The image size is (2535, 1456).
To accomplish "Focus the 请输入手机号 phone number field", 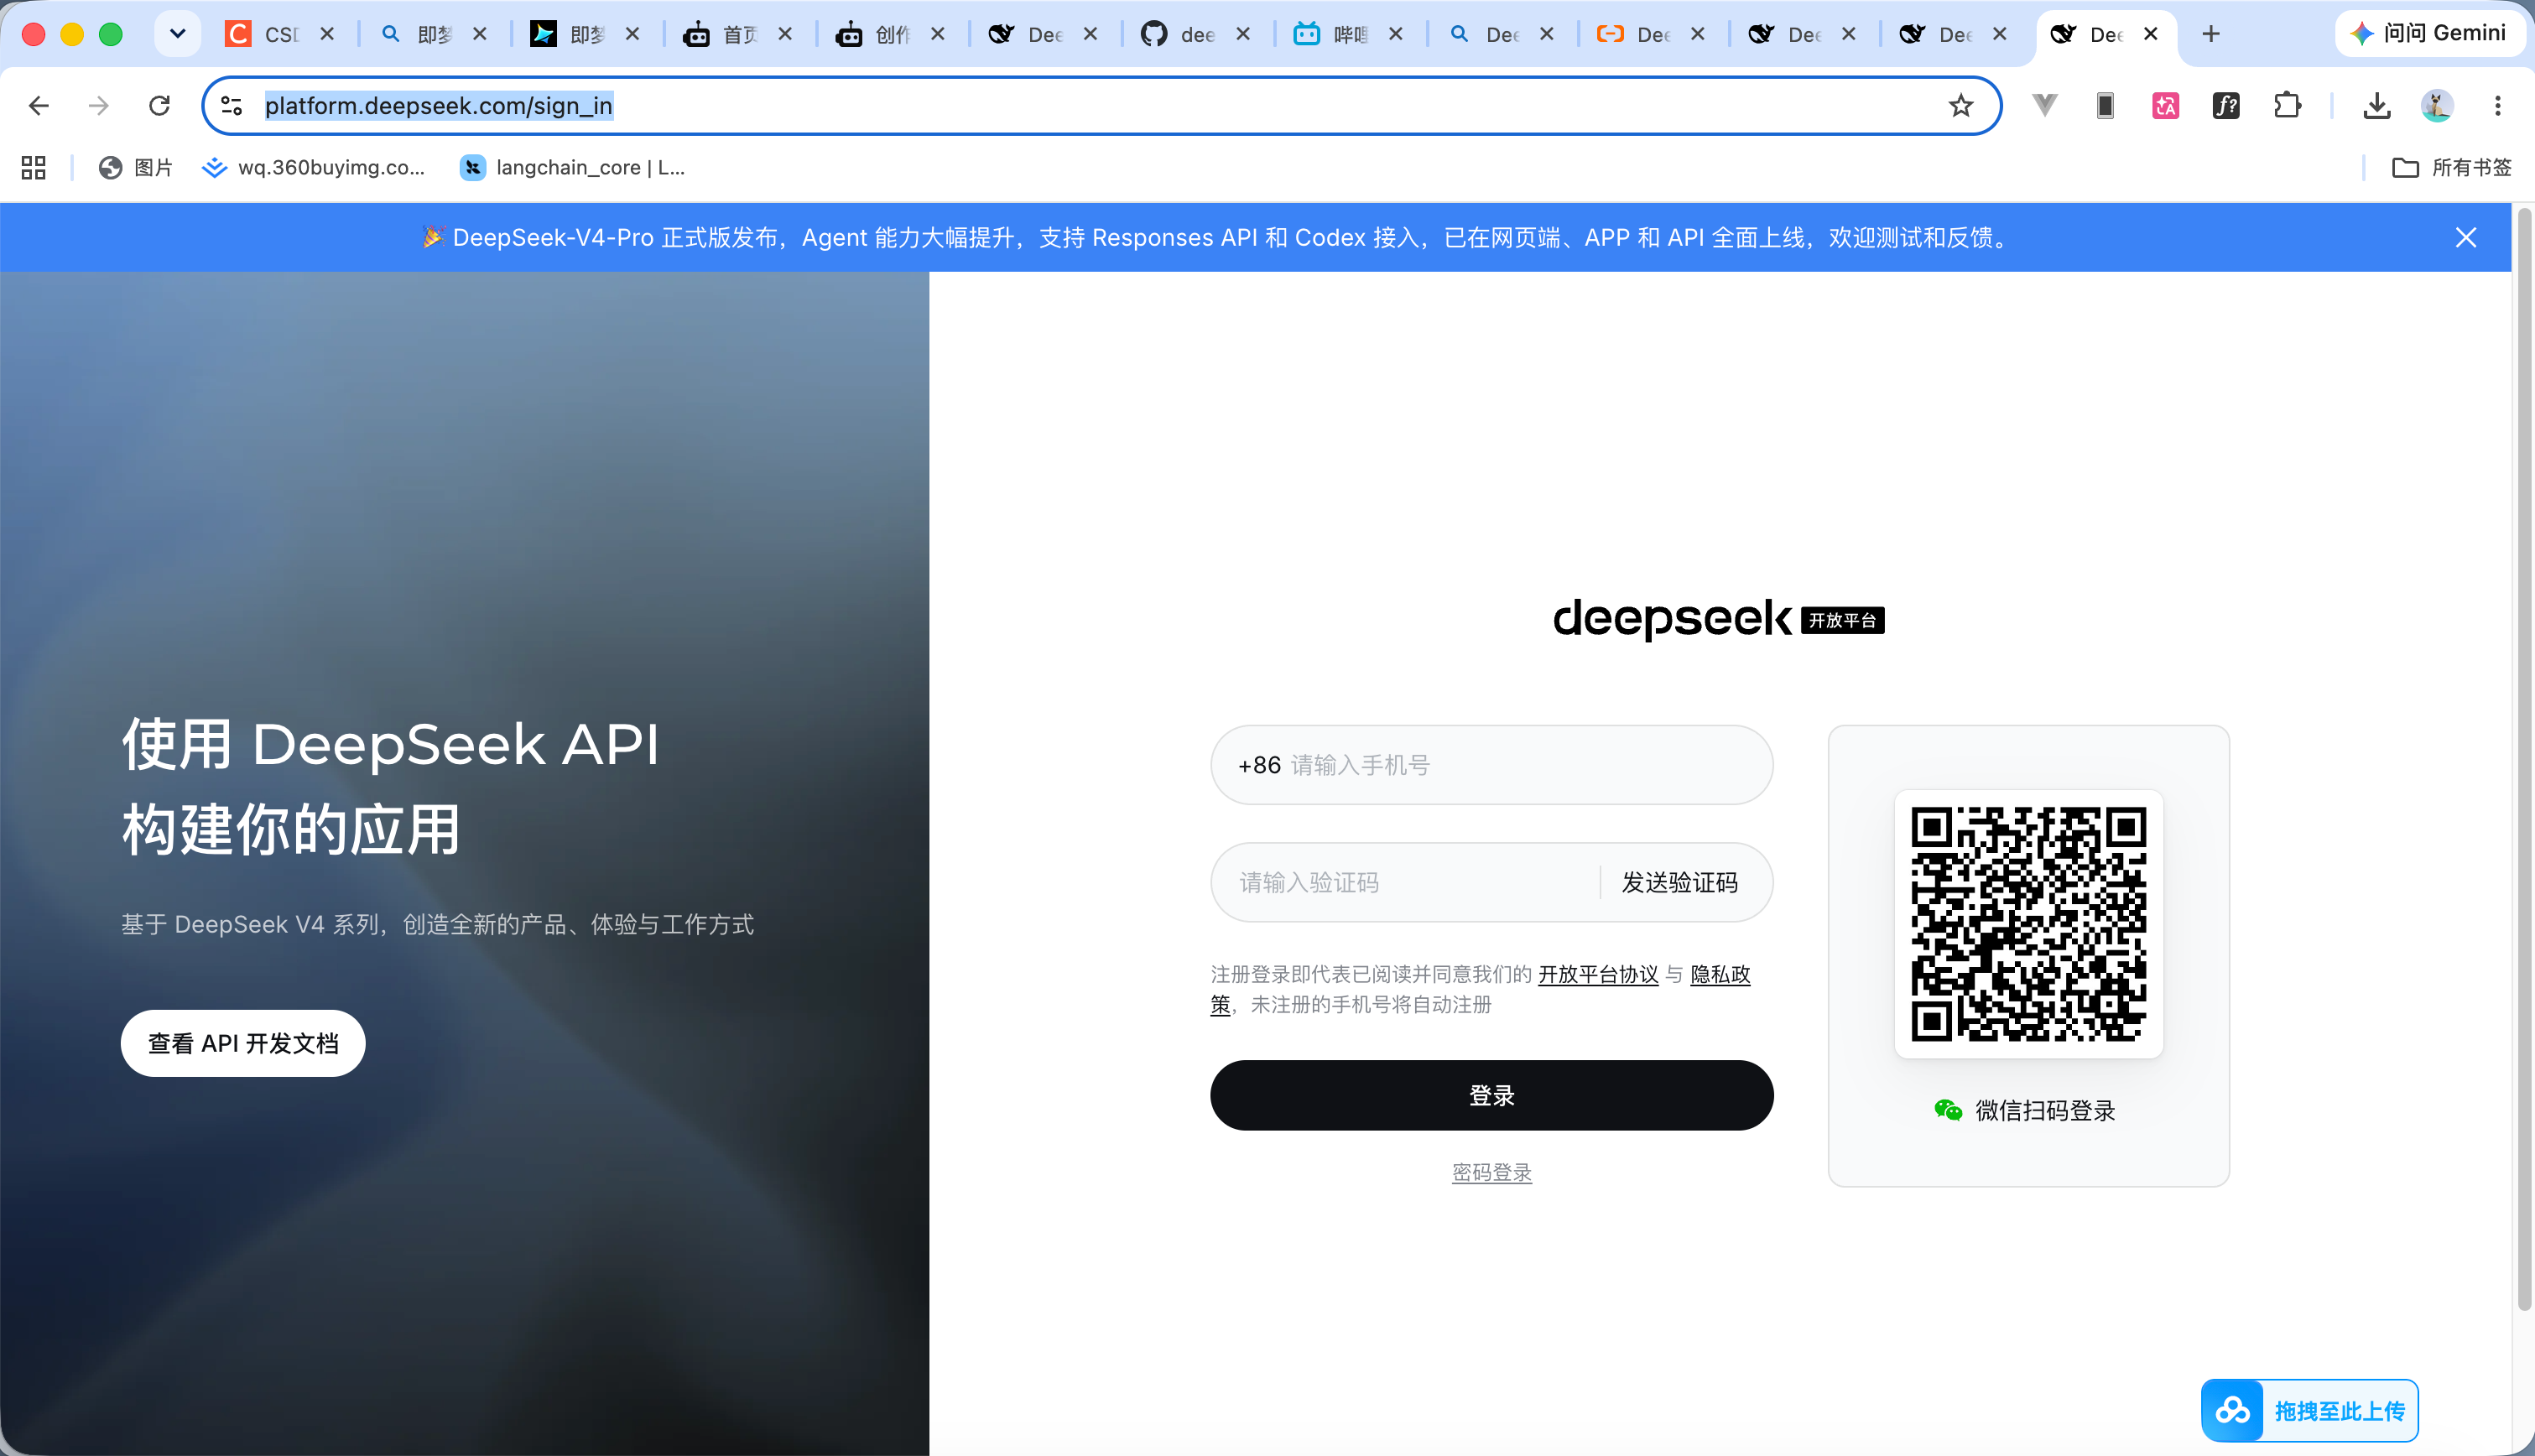I will click(1492, 765).
